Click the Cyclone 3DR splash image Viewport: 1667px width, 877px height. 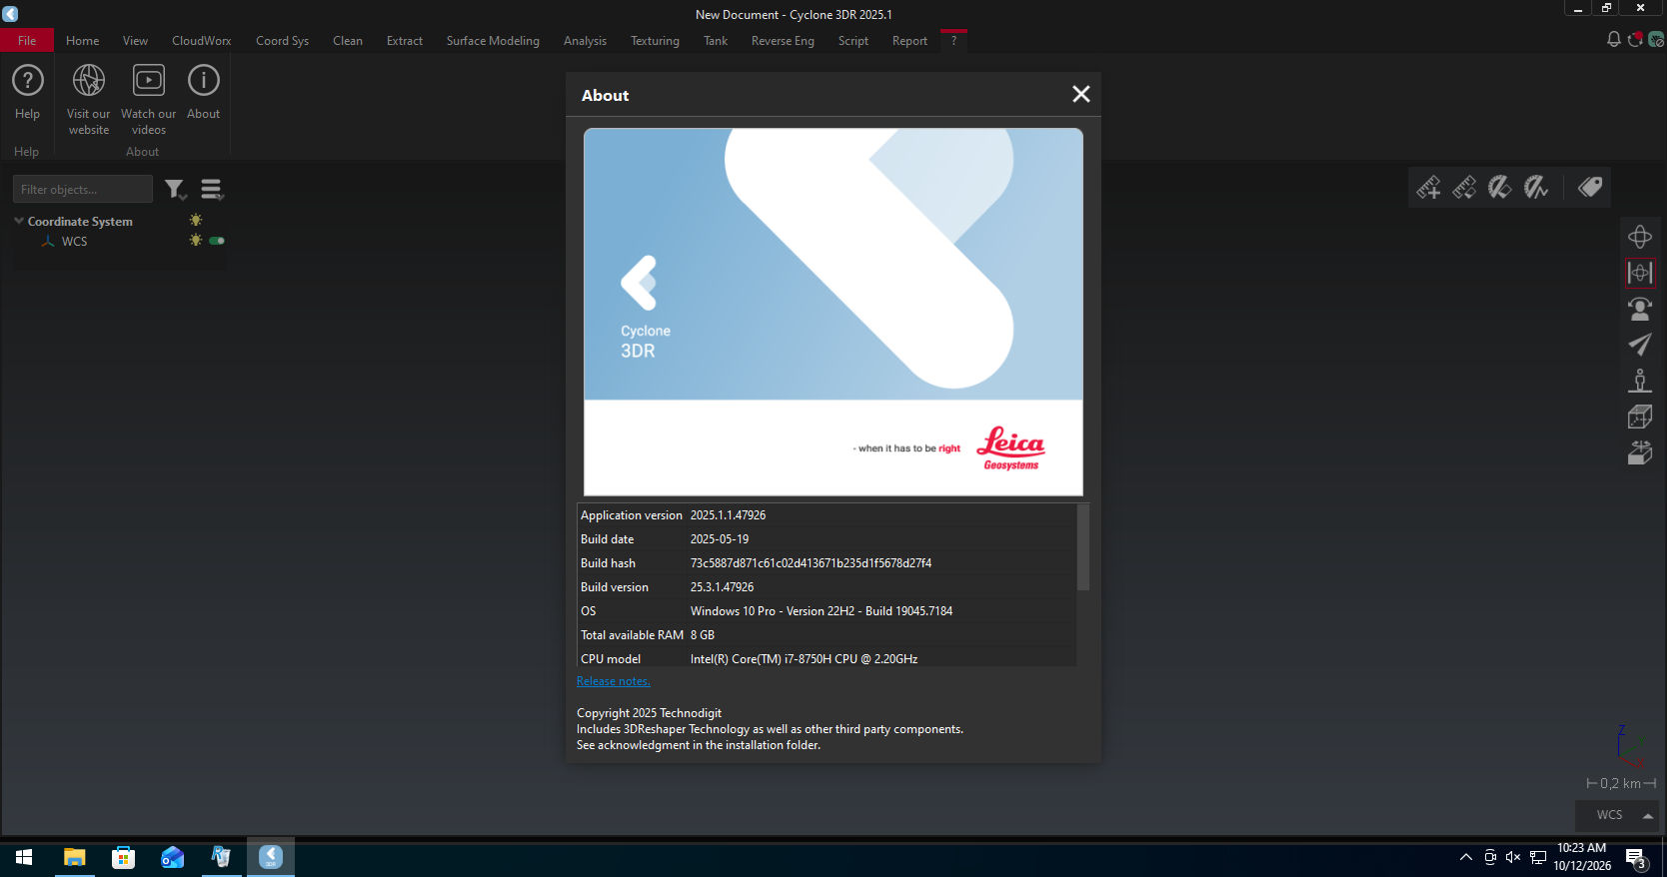coord(833,312)
